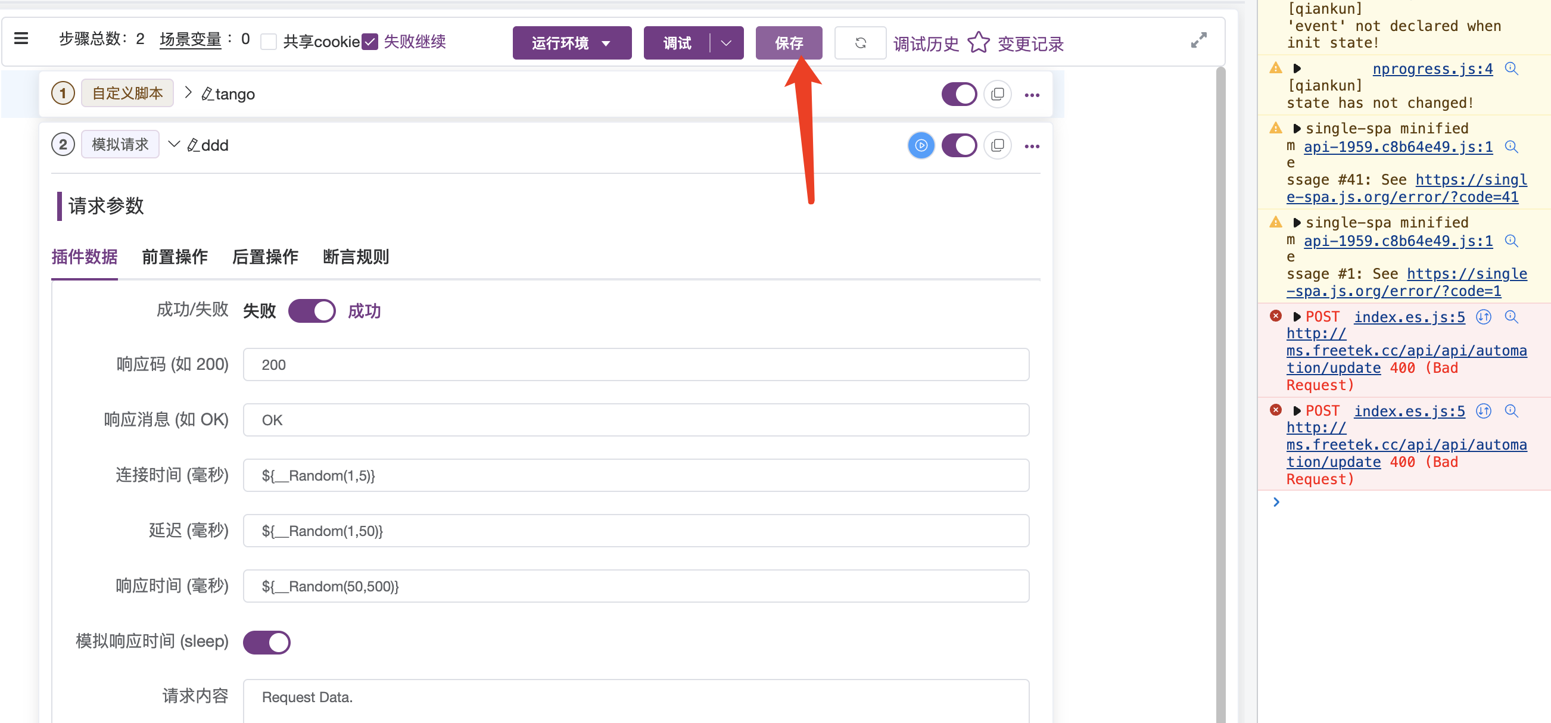Enable the 共享cookie checkbox

pyautogui.click(x=269, y=42)
